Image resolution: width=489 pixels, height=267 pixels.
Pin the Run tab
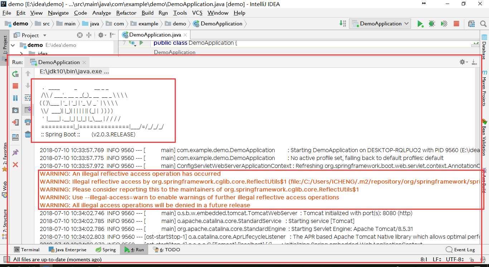(x=15, y=152)
